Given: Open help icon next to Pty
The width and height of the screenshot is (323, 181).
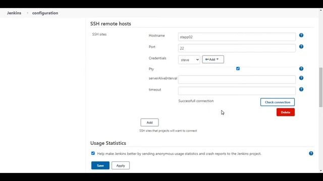Looking at the screenshot, I should click(301, 68).
